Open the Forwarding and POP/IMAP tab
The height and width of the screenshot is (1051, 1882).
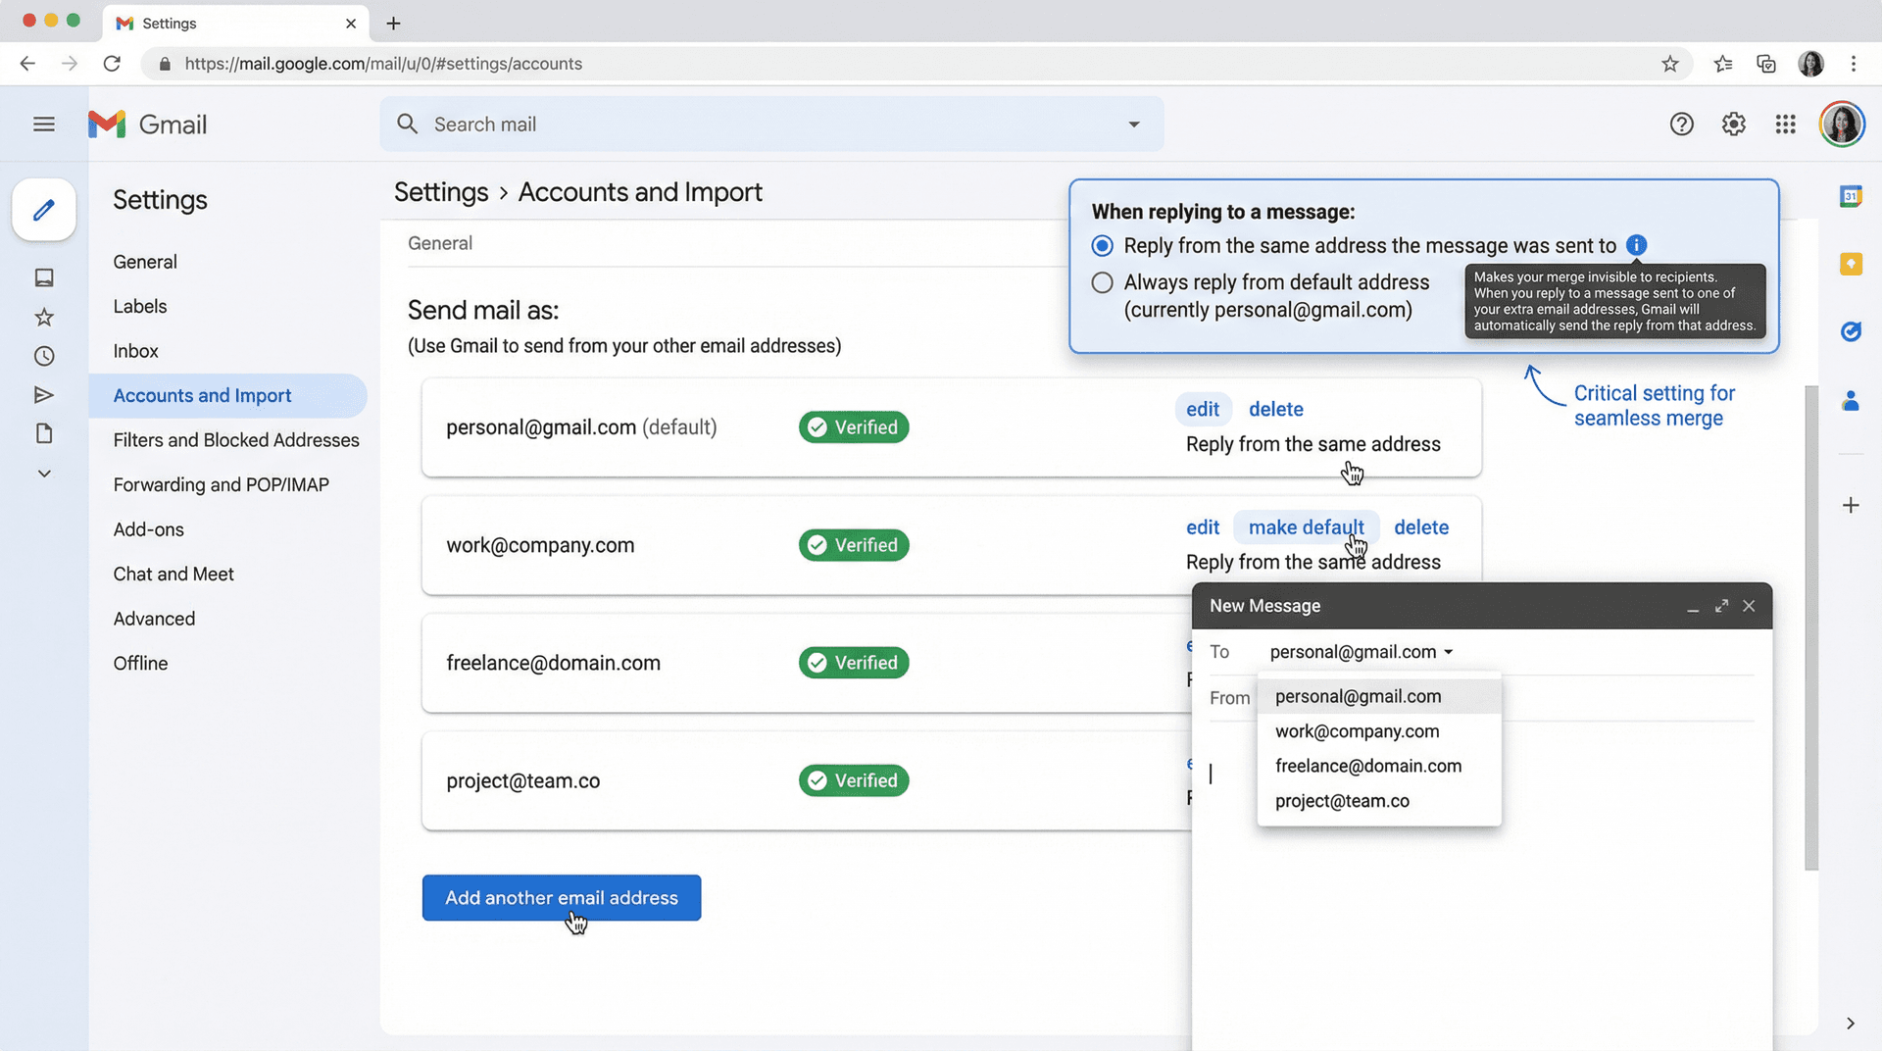[x=221, y=484]
